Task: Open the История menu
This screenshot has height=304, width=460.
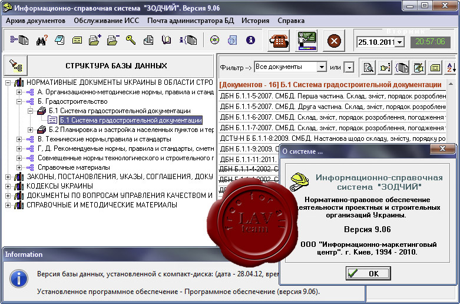Action: (255, 21)
